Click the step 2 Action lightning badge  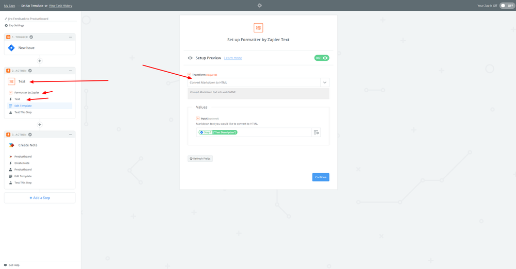[8, 71]
